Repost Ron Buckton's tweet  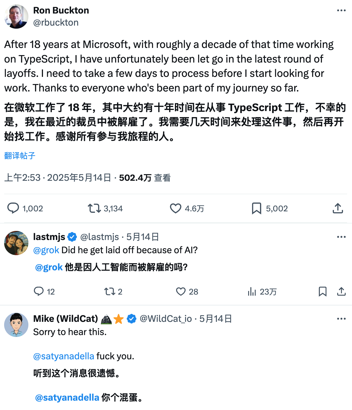pos(95,209)
